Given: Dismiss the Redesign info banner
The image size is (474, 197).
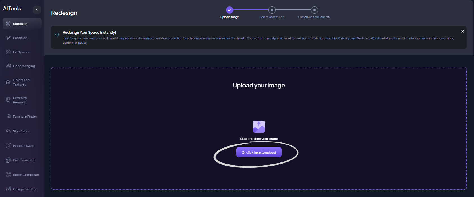Looking at the screenshot, I should (x=463, y=31).
